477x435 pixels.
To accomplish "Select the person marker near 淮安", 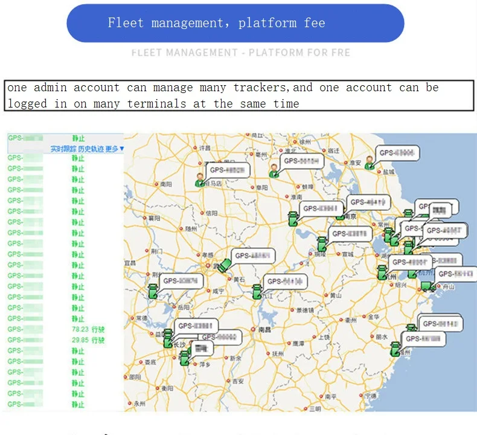I will [x=369, y=163].
